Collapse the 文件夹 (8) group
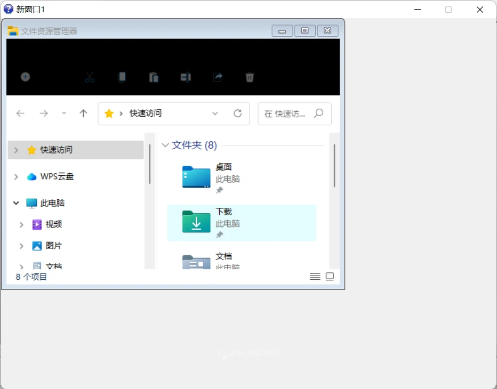497x389 pixels. click(x=165, y=145)
